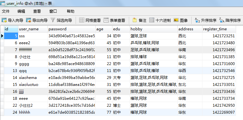Select the user_name cell 'xiaoluotuo'
Viewport: 243px width, 120px height.
click(x=33, y=85)
